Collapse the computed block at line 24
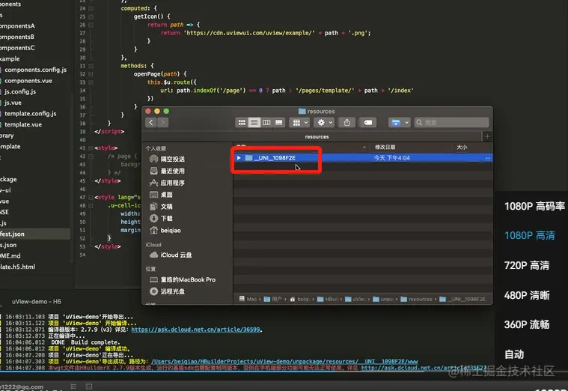Viewport: 568px width, 391px height. 91,8
